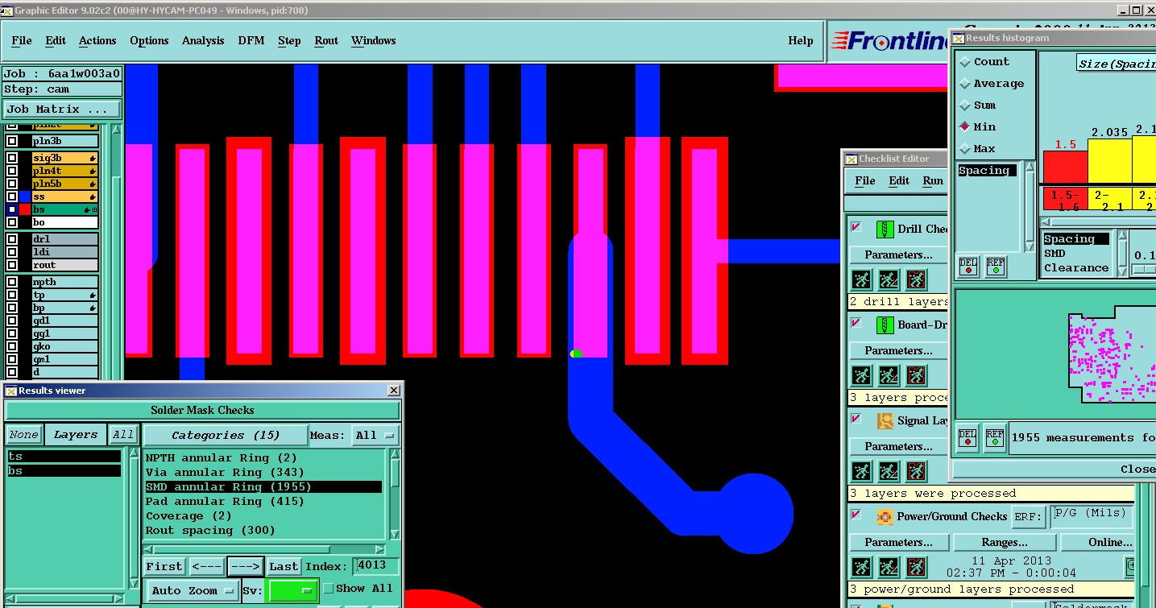Select layer name pln4t in layer list
Screen dimensions: 1156x608
coord(64,171)
